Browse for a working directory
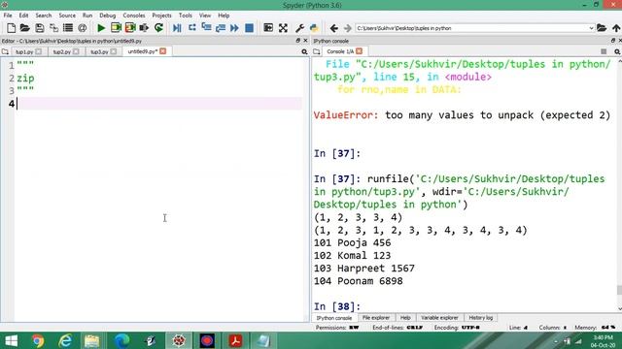The image size is (622, 349). coord(602,28)
